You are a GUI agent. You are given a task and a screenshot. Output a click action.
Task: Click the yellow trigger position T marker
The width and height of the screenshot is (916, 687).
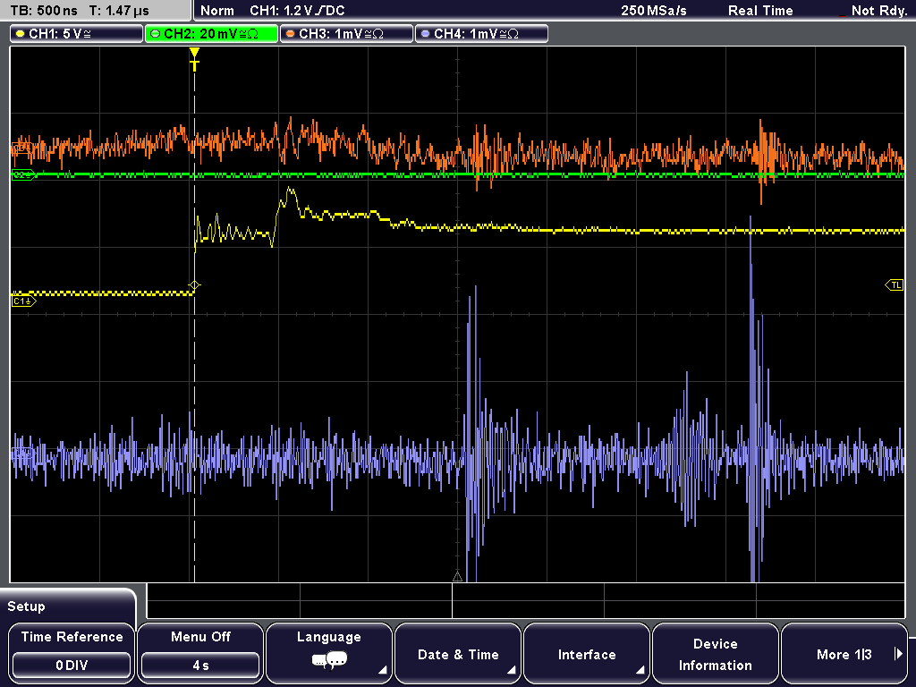(194, 59)
